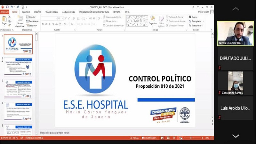Open the font size dropdown showing 18
256x144 pixels.
coord(60,19)
